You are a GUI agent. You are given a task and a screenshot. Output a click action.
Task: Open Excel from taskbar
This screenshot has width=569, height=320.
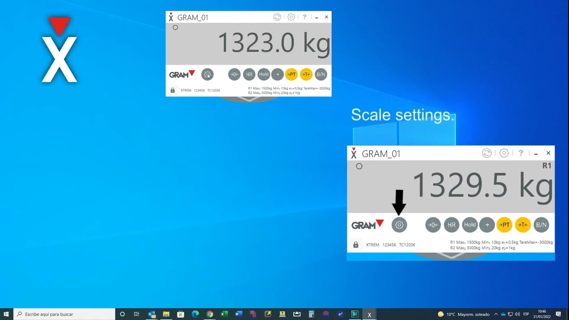point(224,314)
